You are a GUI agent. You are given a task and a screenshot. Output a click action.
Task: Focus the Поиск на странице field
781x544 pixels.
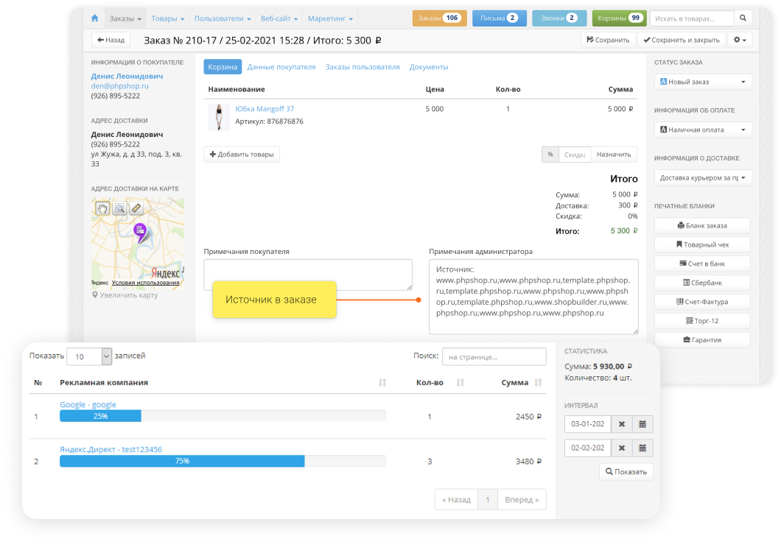(x=494, y=356)
